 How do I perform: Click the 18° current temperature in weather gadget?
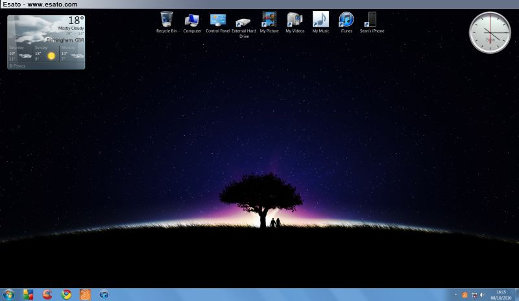(x=76, y=21)
